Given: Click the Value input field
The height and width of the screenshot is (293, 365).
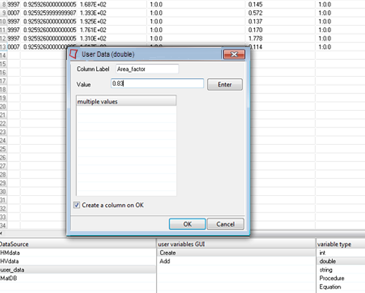Looking at the screenshot, I should [x=157, y=84].
